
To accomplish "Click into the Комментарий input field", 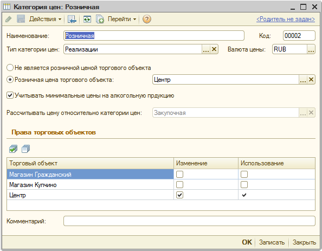I will tap(189, 221).
